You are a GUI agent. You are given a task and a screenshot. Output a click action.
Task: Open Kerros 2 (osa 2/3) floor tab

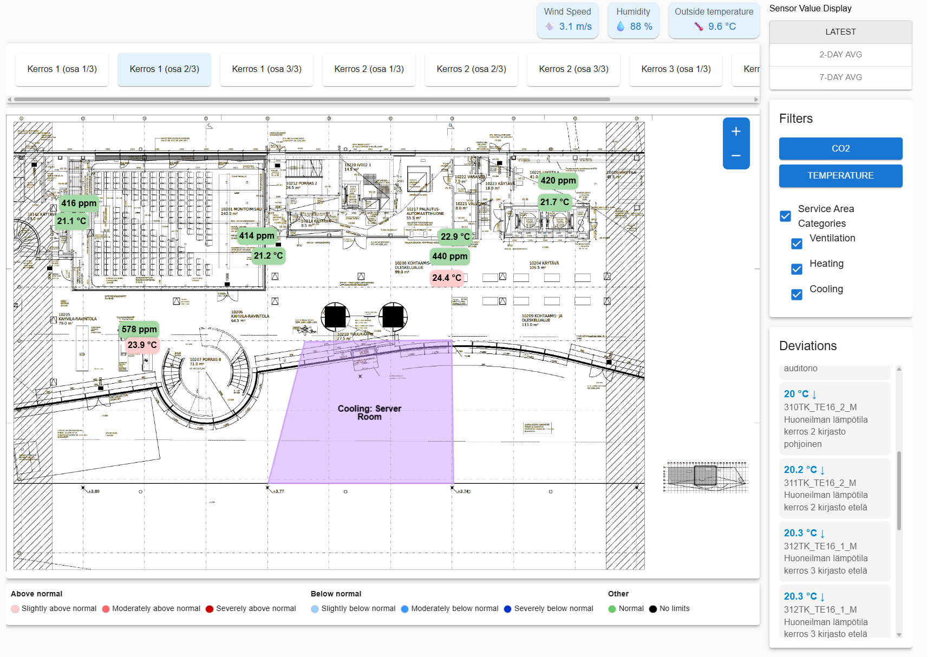tap(472, 69)
